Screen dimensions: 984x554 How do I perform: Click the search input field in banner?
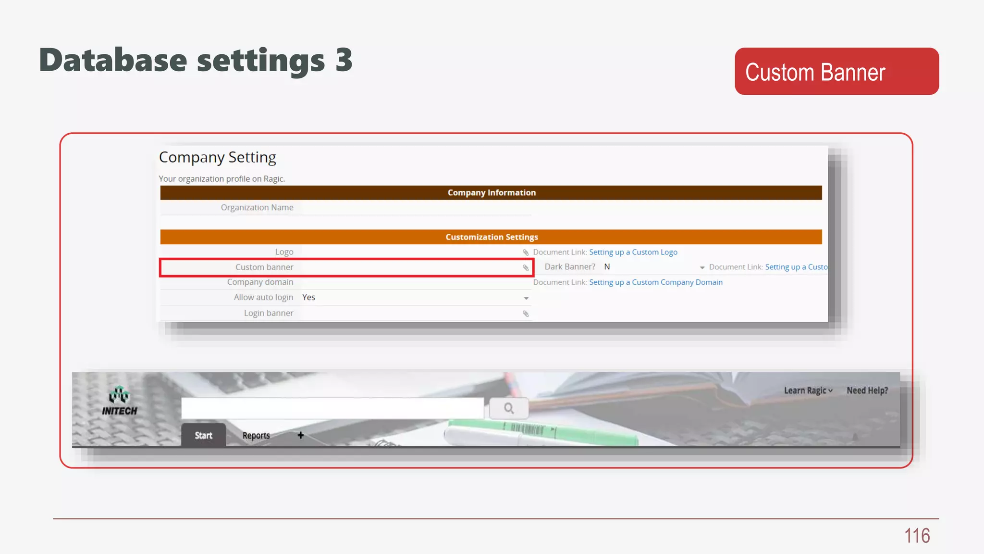click(332, 408)
